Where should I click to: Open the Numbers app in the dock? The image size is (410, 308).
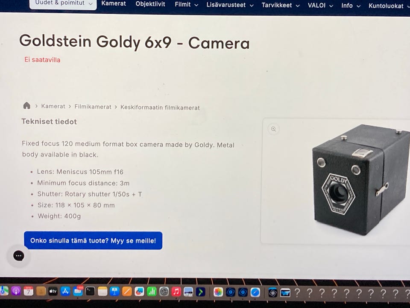[152, 291]
